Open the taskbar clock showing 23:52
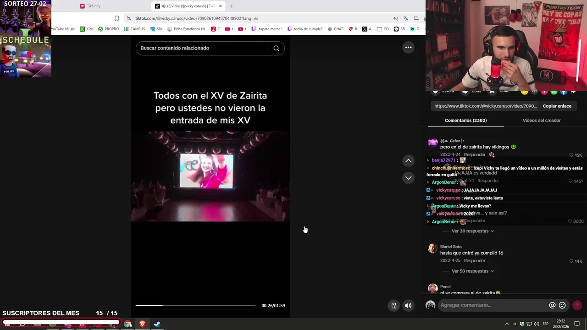The width and height of the screenshot is (587, 330). tap(561, 324)
